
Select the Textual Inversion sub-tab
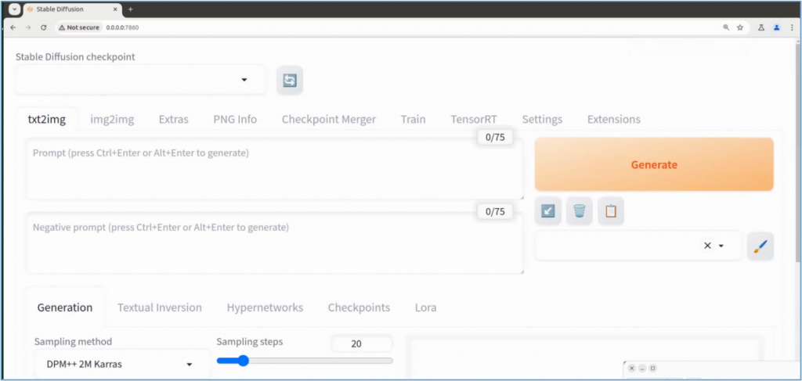(x=160, y=307)
